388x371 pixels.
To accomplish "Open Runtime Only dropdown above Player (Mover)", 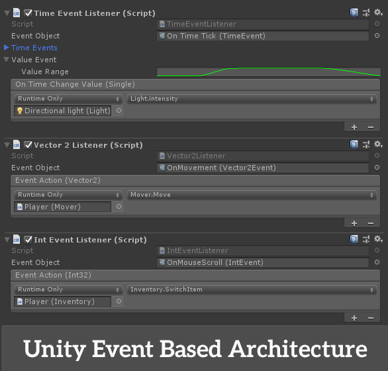I will [x=68, y=195].
